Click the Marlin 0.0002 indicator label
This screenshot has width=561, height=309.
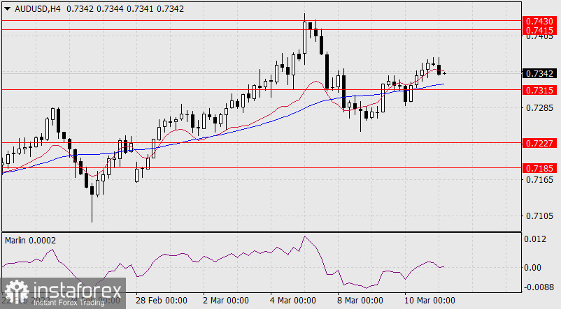[x=31, y=240]
